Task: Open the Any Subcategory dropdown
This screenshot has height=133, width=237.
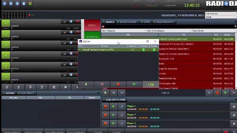Action: tap(170, 31)
